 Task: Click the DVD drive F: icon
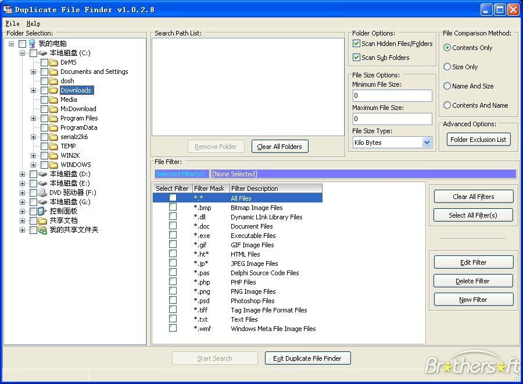(x=42, y=193)
